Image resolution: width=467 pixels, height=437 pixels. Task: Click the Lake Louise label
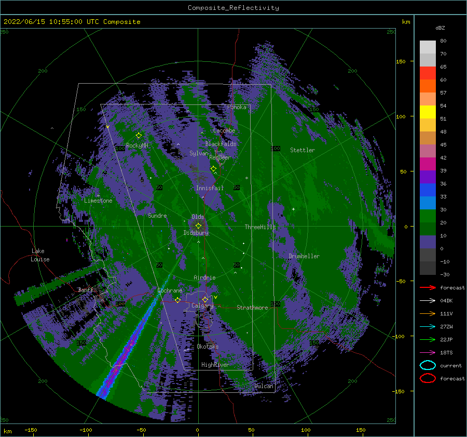click(x=40, y=255)
